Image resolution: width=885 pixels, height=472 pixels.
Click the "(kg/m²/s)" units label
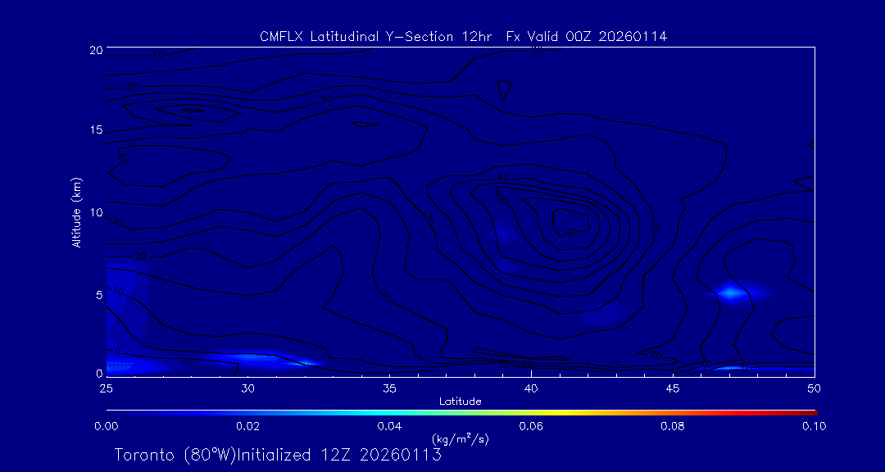pyautogui.click(x=460, y=438)
